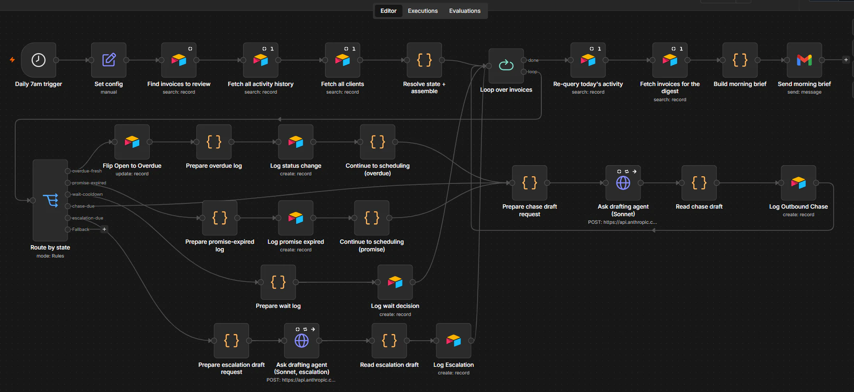The image size is (854, 392).
Task: Select the Resolve state + assemble code node
Action: click(x=424, y=60)
